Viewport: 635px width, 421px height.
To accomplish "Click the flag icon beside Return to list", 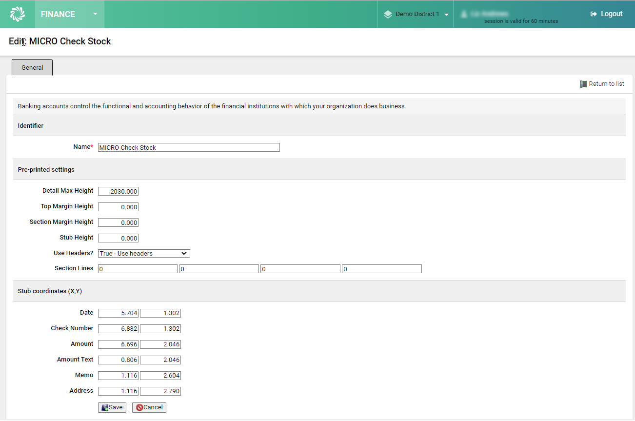I will [x=583, y=83].
